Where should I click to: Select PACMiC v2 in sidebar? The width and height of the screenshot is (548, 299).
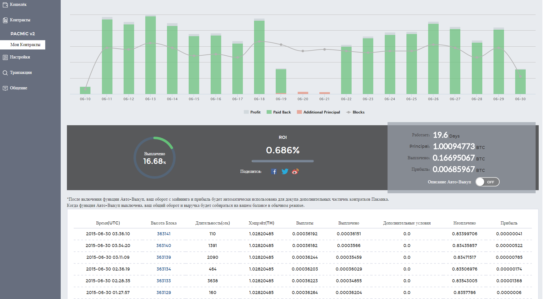(x=23, y=34)
